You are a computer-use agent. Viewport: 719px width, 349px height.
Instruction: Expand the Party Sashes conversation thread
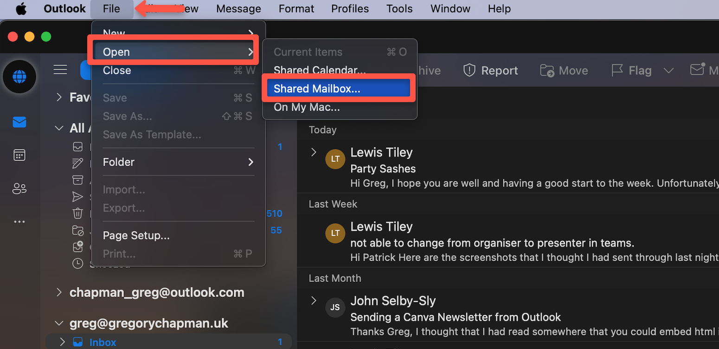click(314, 152)
